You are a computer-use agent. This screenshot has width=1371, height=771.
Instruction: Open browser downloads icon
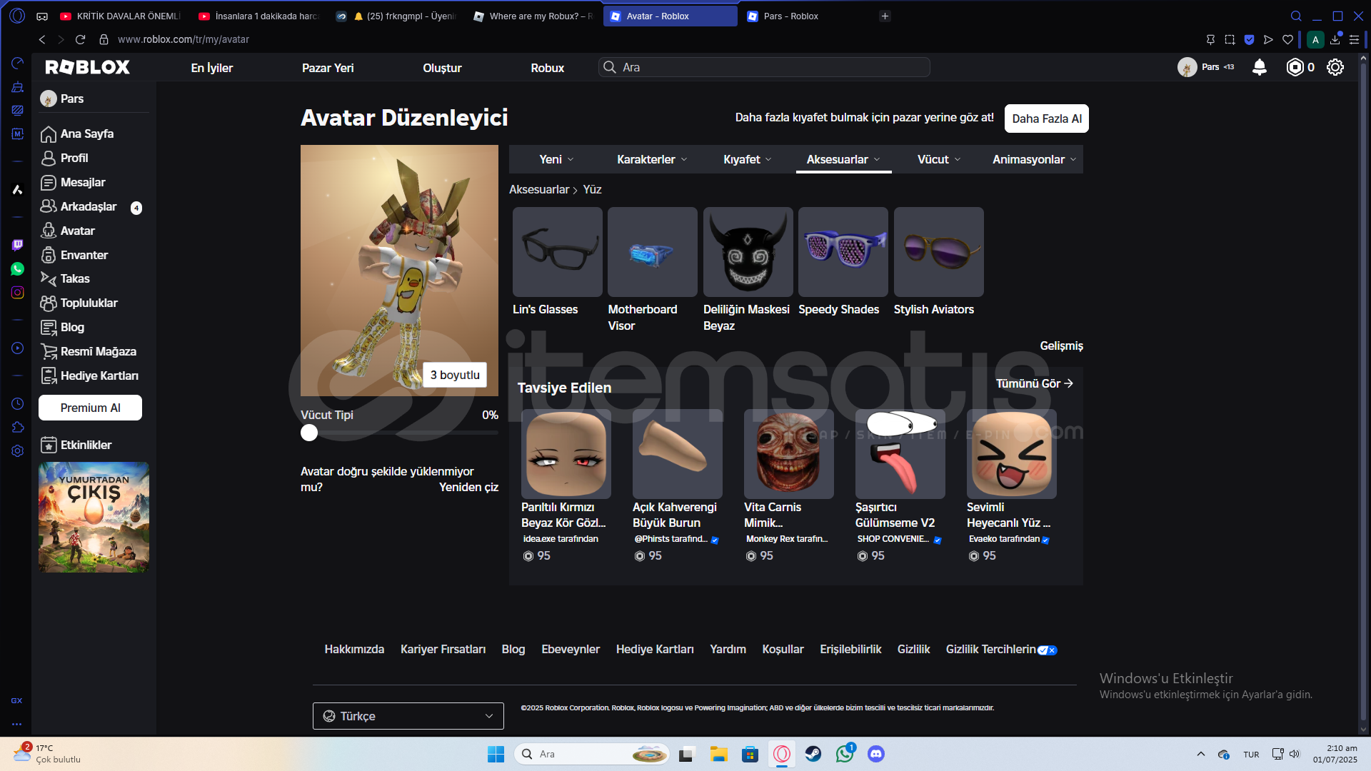pos(1335,39)
